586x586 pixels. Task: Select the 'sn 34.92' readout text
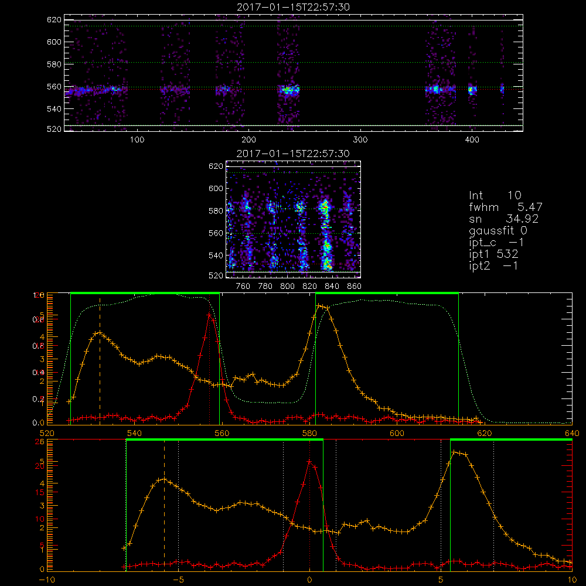[x=503, y=219]
